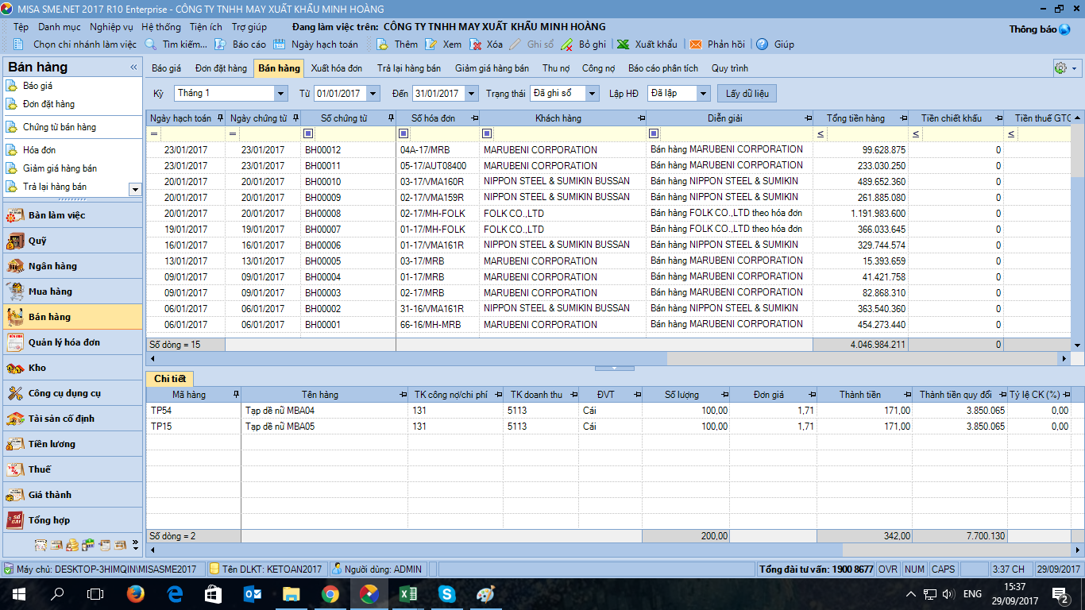Click Xuất khẩu export button
This screenshot has height=610, width=1085.
point(647,44)
